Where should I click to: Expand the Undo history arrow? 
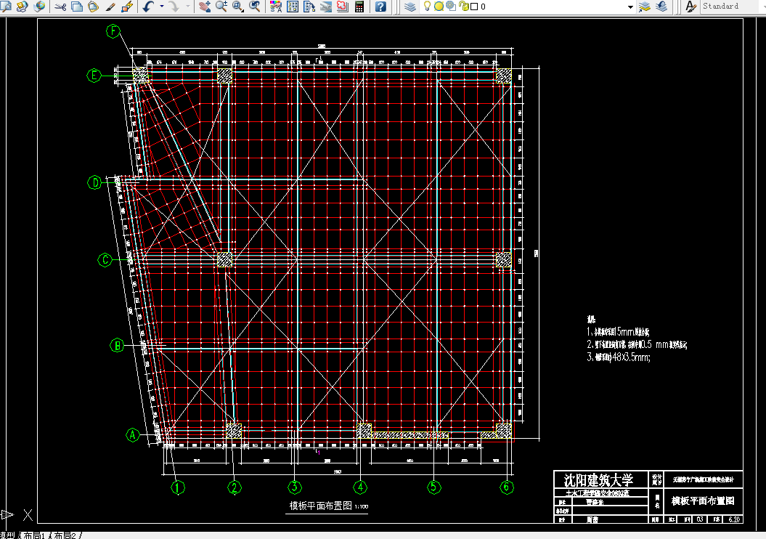coord(162,7)
